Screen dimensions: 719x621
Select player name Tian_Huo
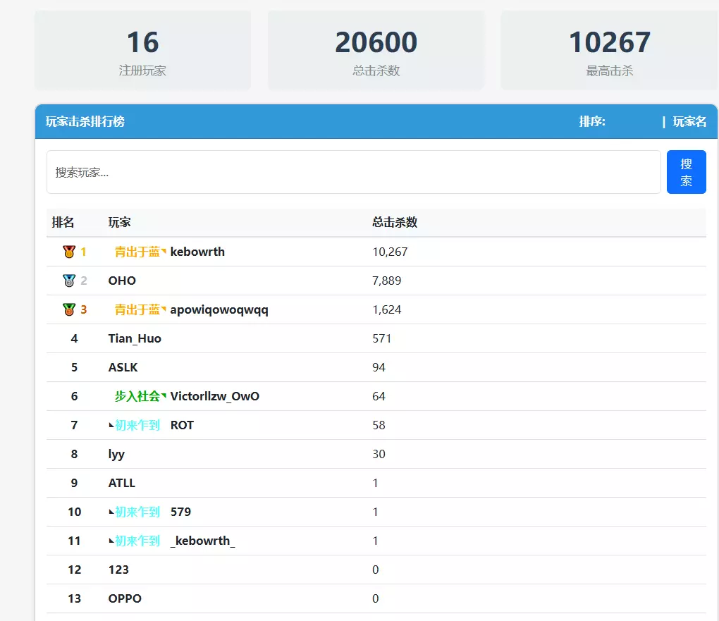coord(135,338)
